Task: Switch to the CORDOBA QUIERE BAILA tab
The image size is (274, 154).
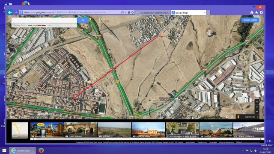Action: 153,12
